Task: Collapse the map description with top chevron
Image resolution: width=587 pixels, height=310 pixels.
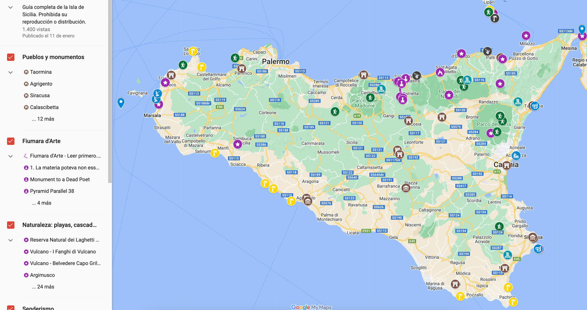Action: (11, 6)
